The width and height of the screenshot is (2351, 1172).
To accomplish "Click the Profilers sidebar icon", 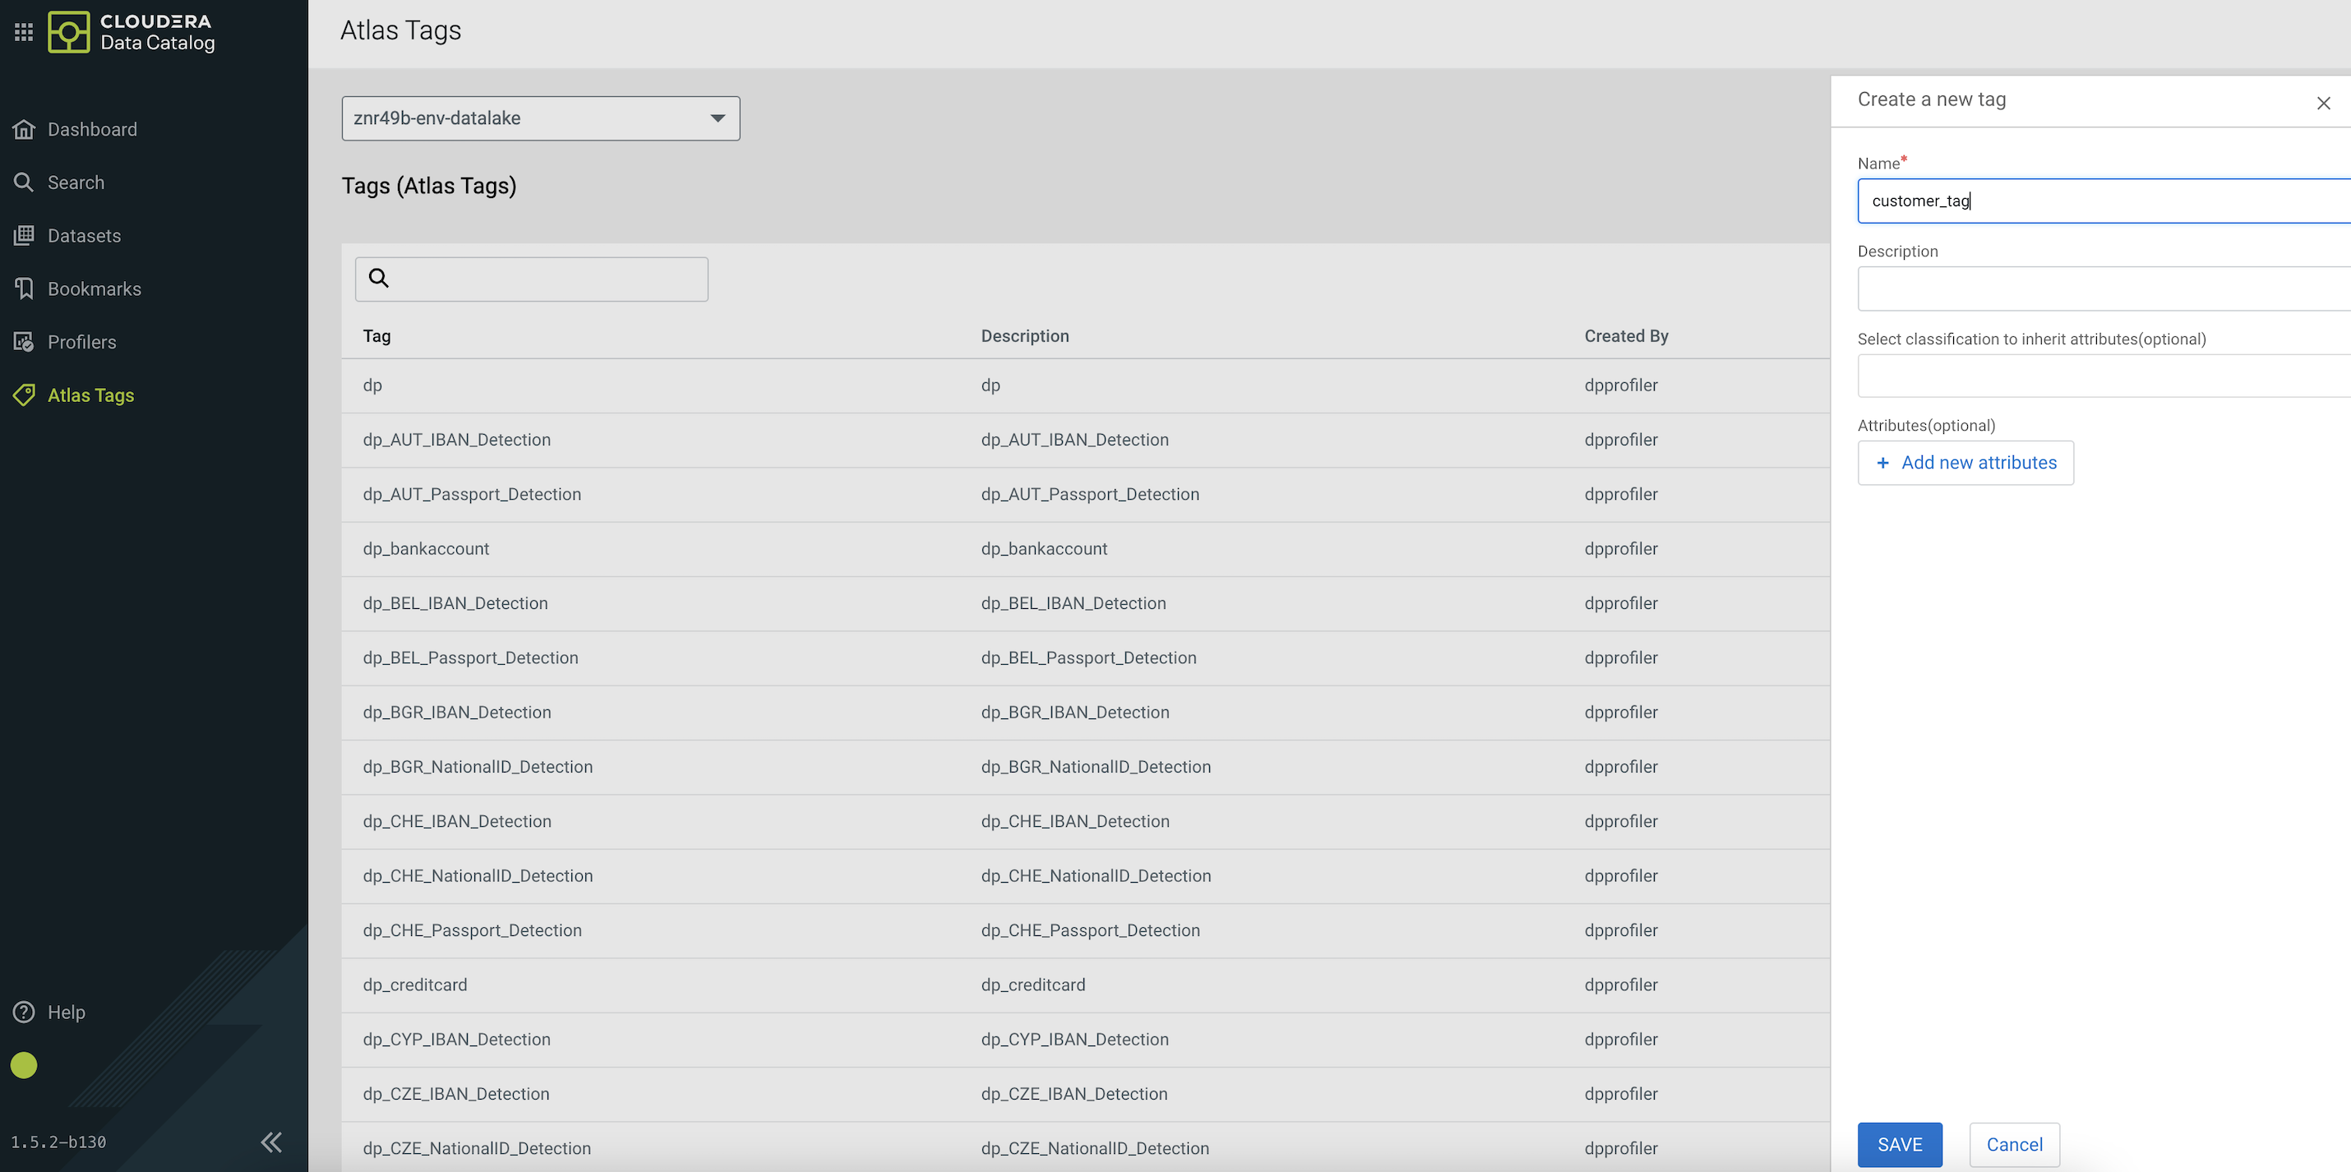I will click(24, 342).
